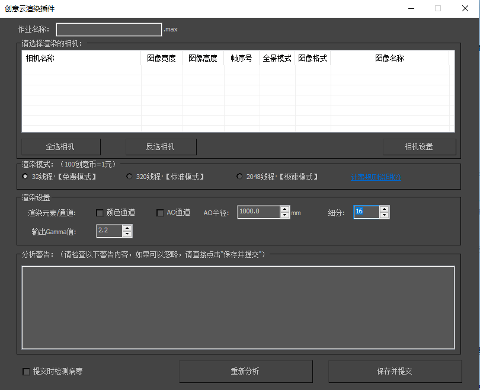The width and height of the screenshot is (480, 390).
Task: Check the 提交时检测病毒 option
Action: click(26, 372)
